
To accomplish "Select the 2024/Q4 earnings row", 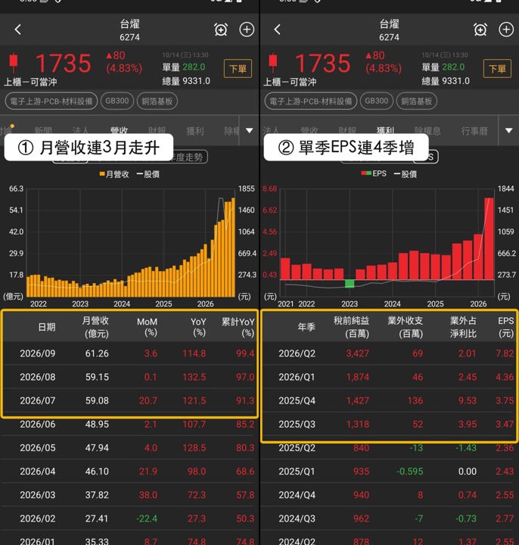I will tap(389, 495).
